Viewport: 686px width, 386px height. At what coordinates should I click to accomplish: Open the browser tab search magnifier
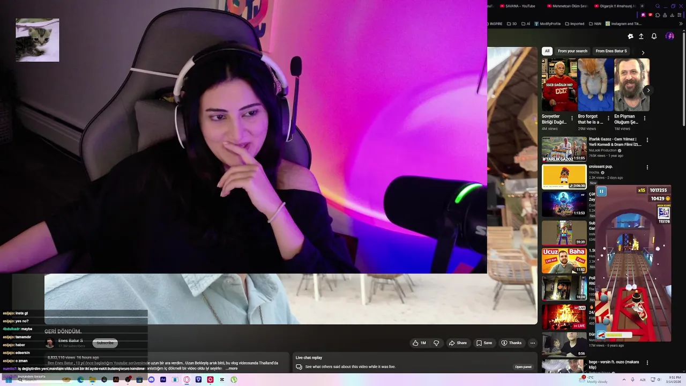(658, 6)
